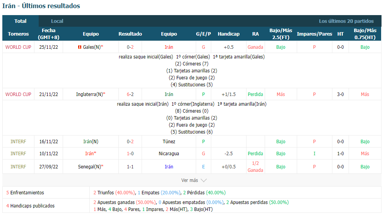Image resolution: width=385 pixels, height=216 pixels.
Task: Click the 0-2 result against Túnez
Action: (130, 142)
